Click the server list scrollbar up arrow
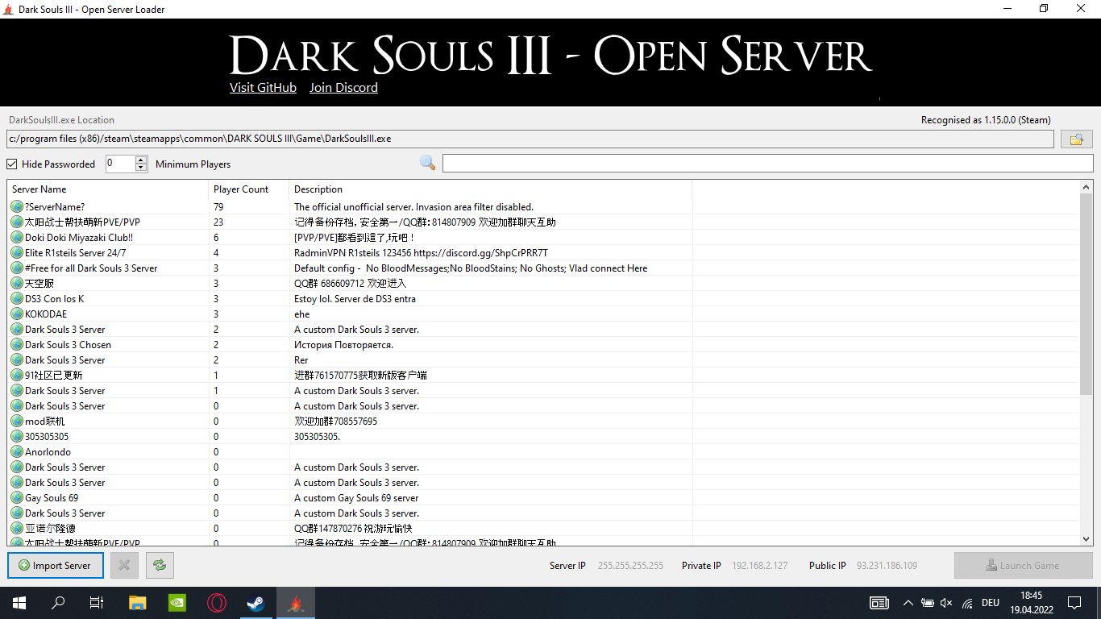 click(x=1086, y=188)
